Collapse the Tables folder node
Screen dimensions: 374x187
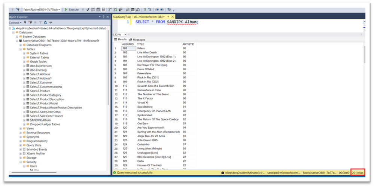[x=21, y=49]
